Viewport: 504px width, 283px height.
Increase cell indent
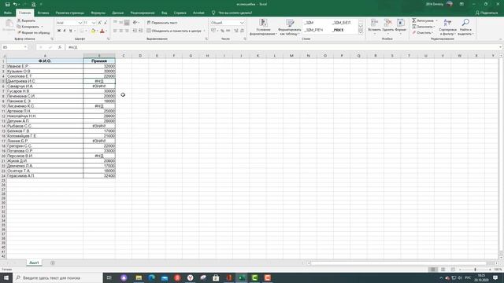pos(140,31)
